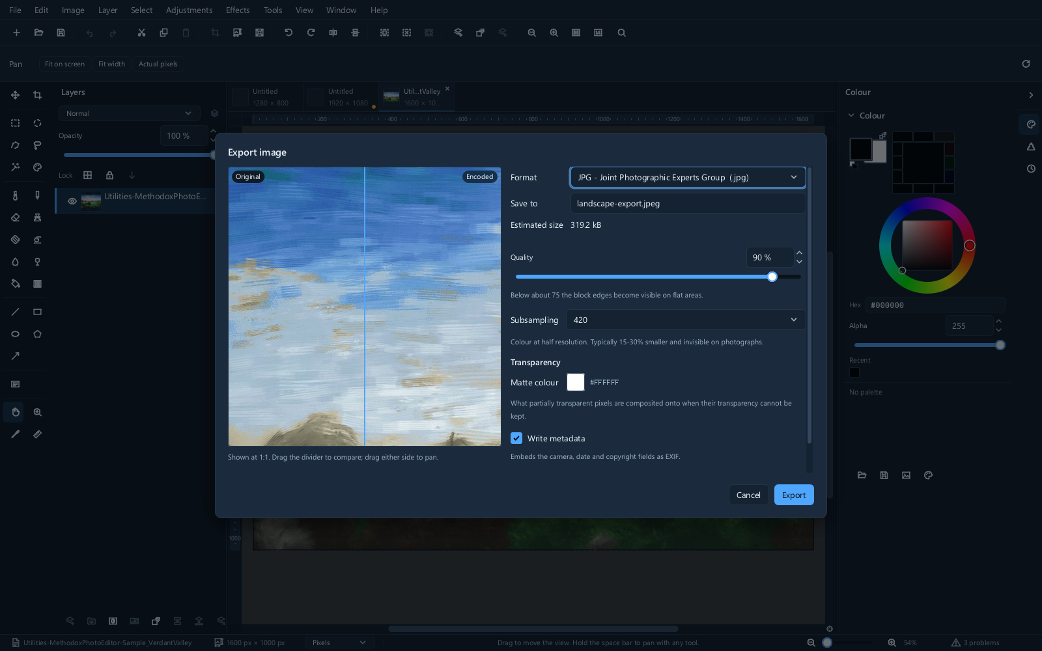1042x651 pixels.
Task: Click the Hex colour value field
Action: 936,305
